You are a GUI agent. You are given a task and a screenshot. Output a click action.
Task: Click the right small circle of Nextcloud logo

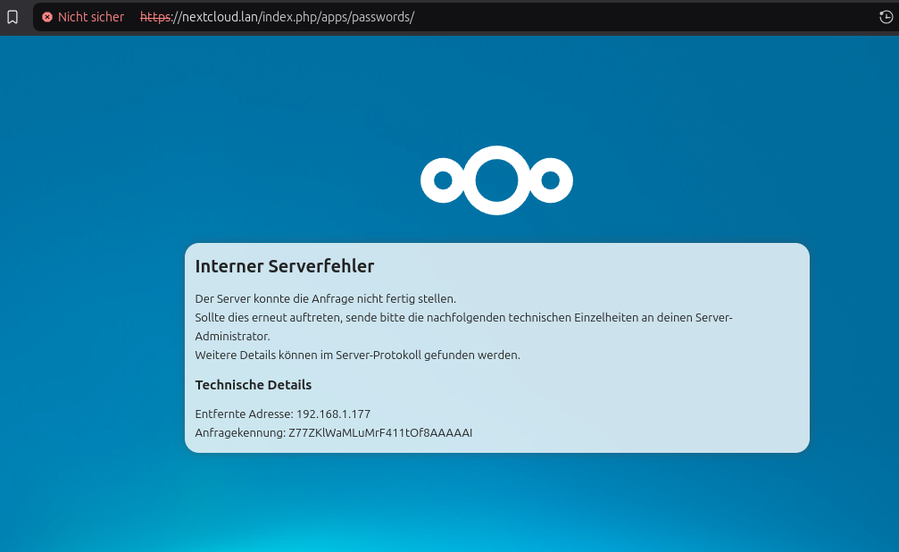551,181
